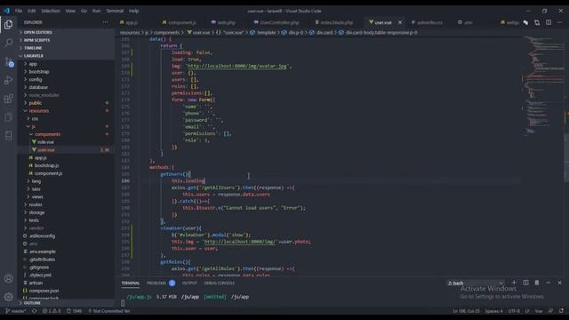Click the terminal prompt input area
The image size is (569, 320).
pyautogui.click(x=123, y=303)
